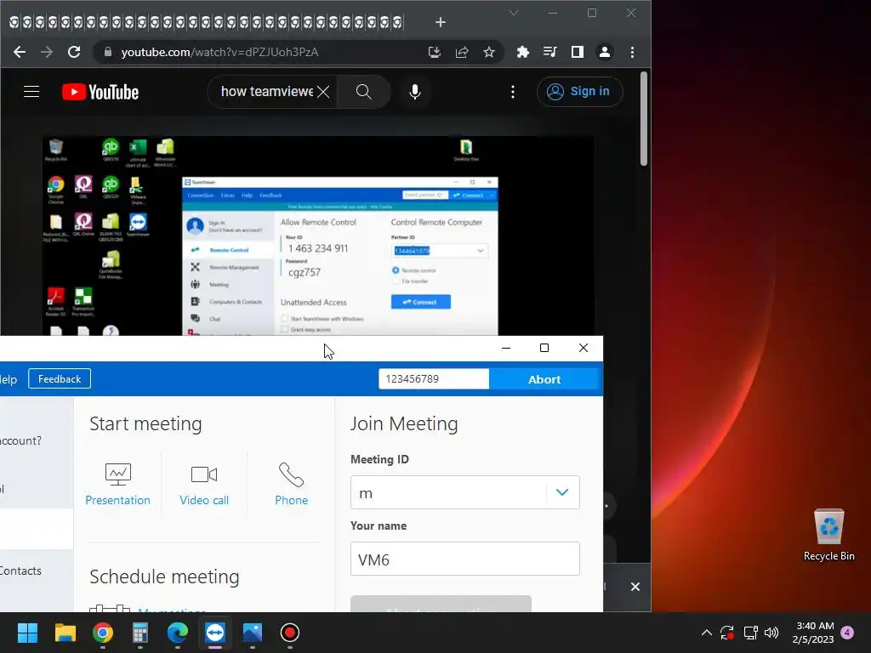
Task: Dismiss the bottom YouTube banner X
Action: 635,587
